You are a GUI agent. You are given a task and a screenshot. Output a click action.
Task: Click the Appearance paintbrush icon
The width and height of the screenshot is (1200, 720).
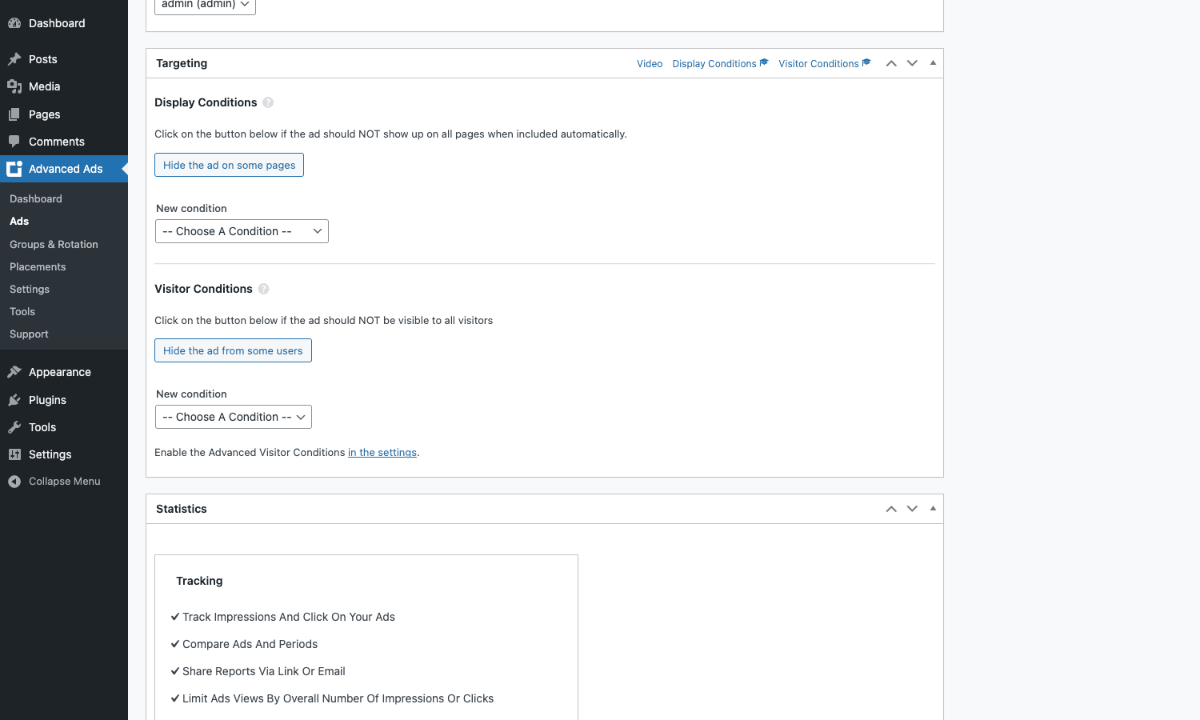tap(14, 372)
